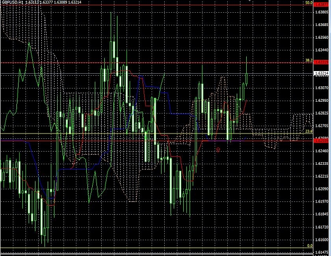The height and width of the screenshot is (256, 331).
Task: Click price axis value 1.62950
Action: 321,100
